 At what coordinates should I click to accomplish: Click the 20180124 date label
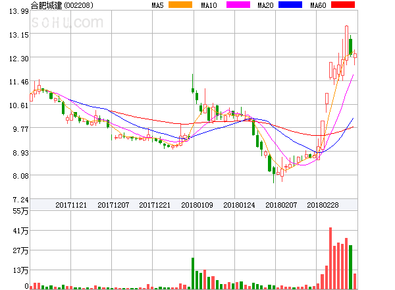click(x=239, y=205)
